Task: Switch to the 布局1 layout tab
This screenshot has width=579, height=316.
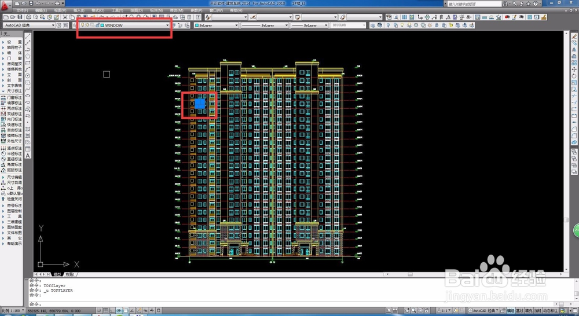Action: (70, 274)
